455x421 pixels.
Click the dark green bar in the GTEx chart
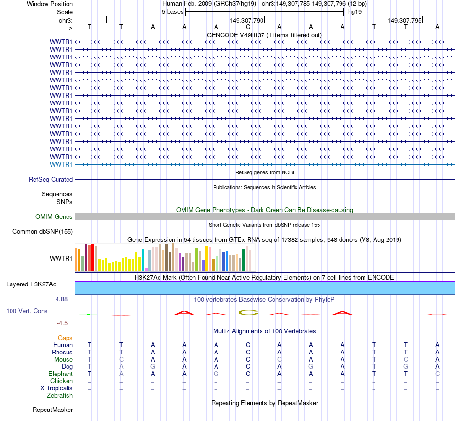243,260
